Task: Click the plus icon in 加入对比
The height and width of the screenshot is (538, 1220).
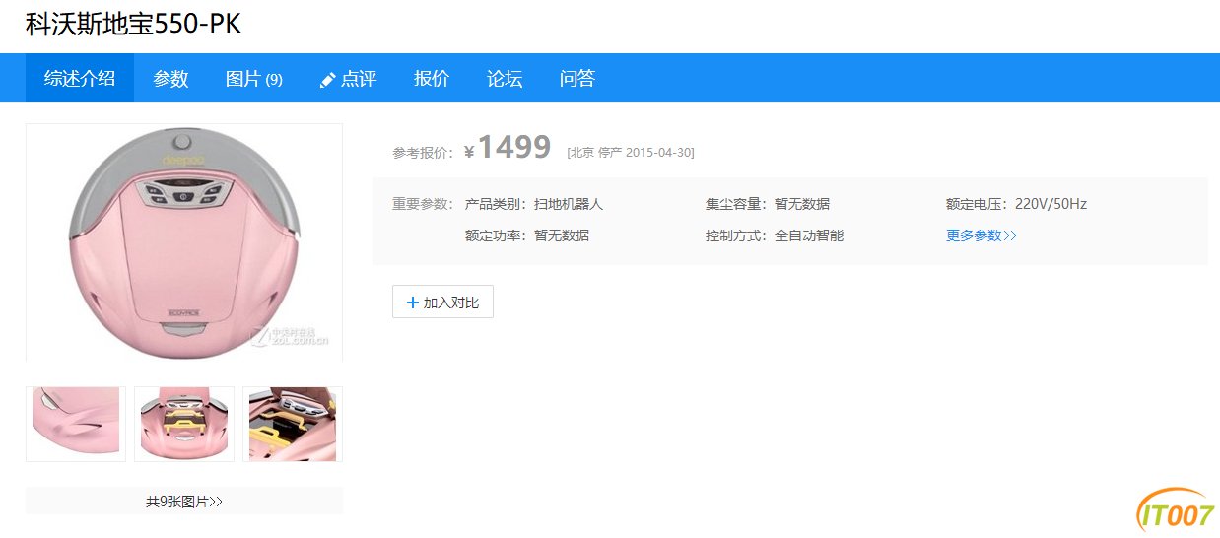Action: click(413, 303)
